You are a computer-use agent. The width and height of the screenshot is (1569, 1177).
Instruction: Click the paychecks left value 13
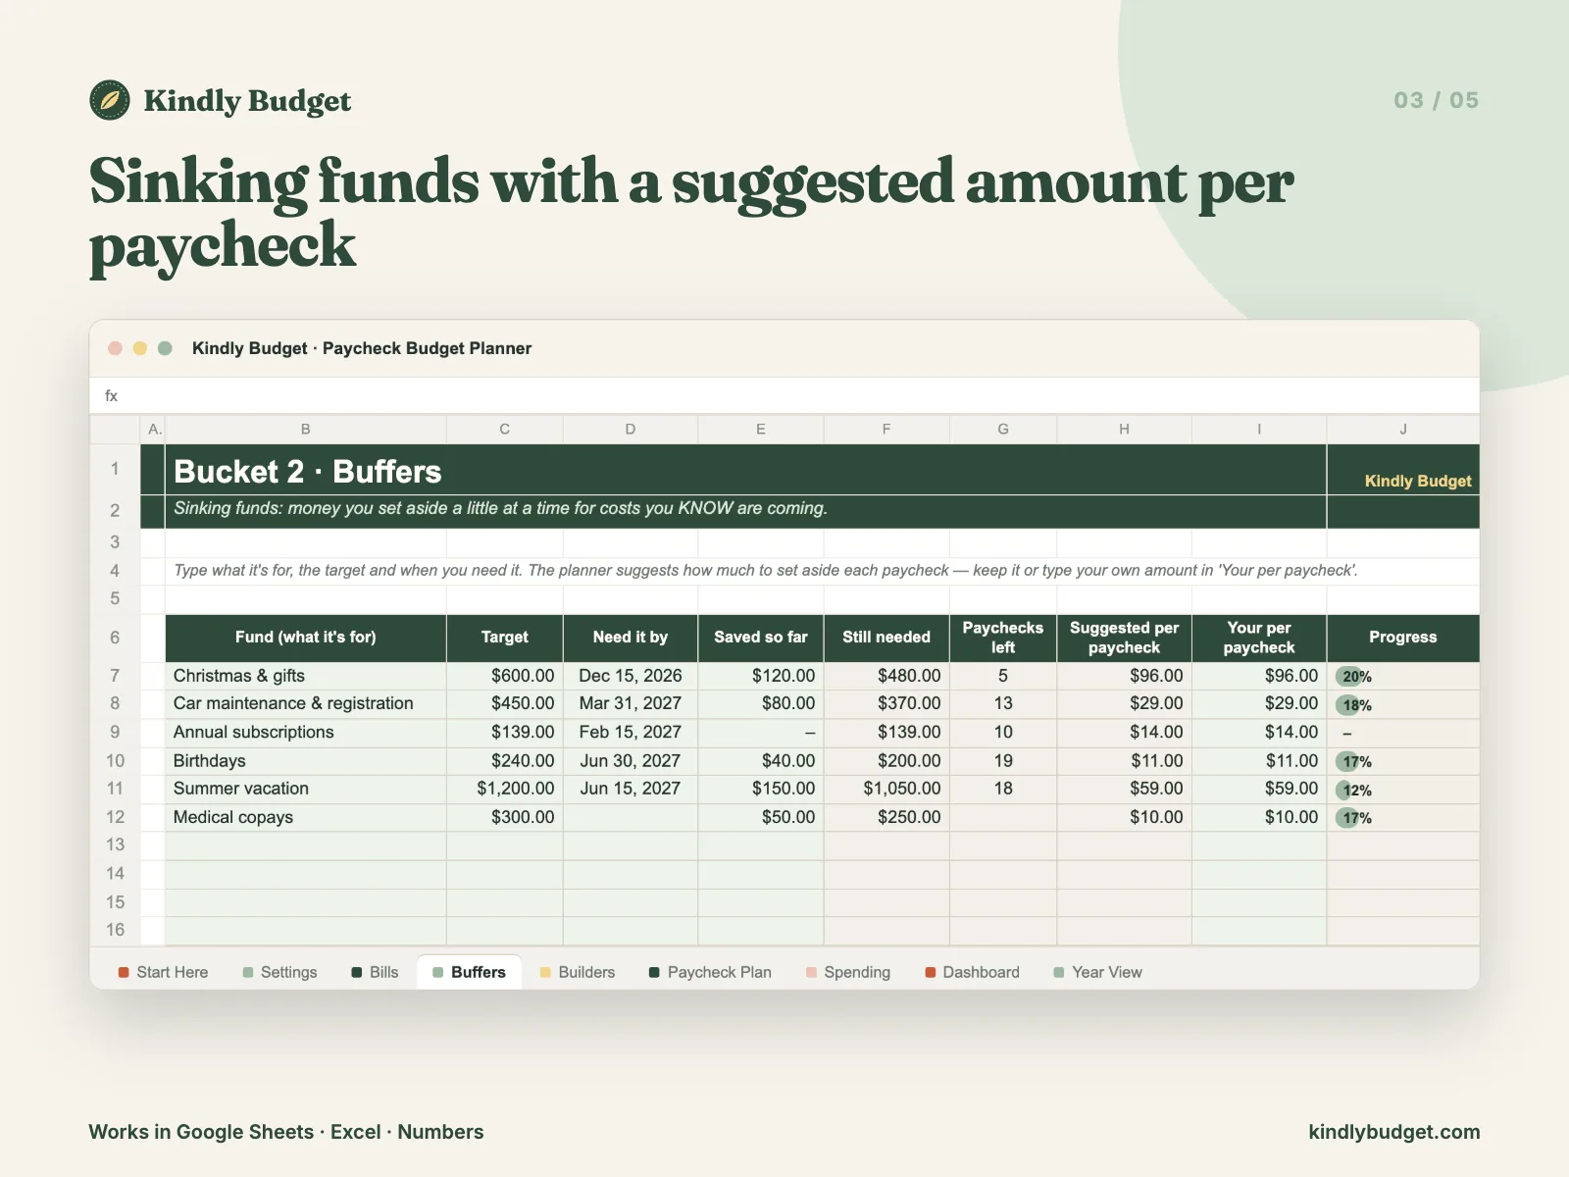click(1003, 703)
